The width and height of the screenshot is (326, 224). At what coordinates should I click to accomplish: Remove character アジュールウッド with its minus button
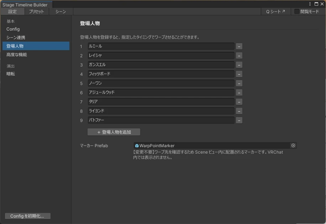239,92
